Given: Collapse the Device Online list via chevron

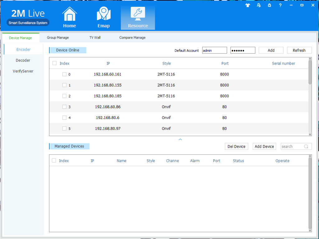Looking at the screenshot, I should coord(180,139).
